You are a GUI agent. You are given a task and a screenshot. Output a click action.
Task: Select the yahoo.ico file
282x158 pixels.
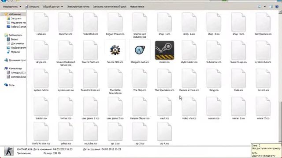(x=66, y=133)
